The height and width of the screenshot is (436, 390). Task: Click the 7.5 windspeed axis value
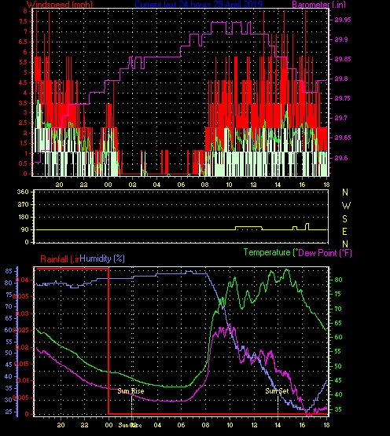[x=24, y=21]
